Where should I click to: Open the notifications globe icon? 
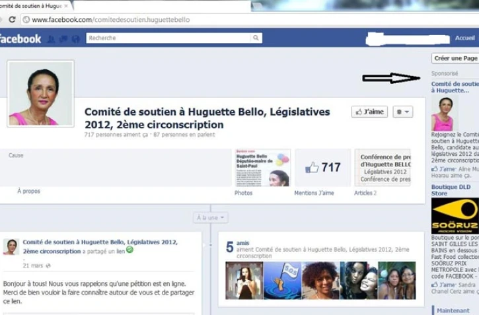click(x=75, y=39)
